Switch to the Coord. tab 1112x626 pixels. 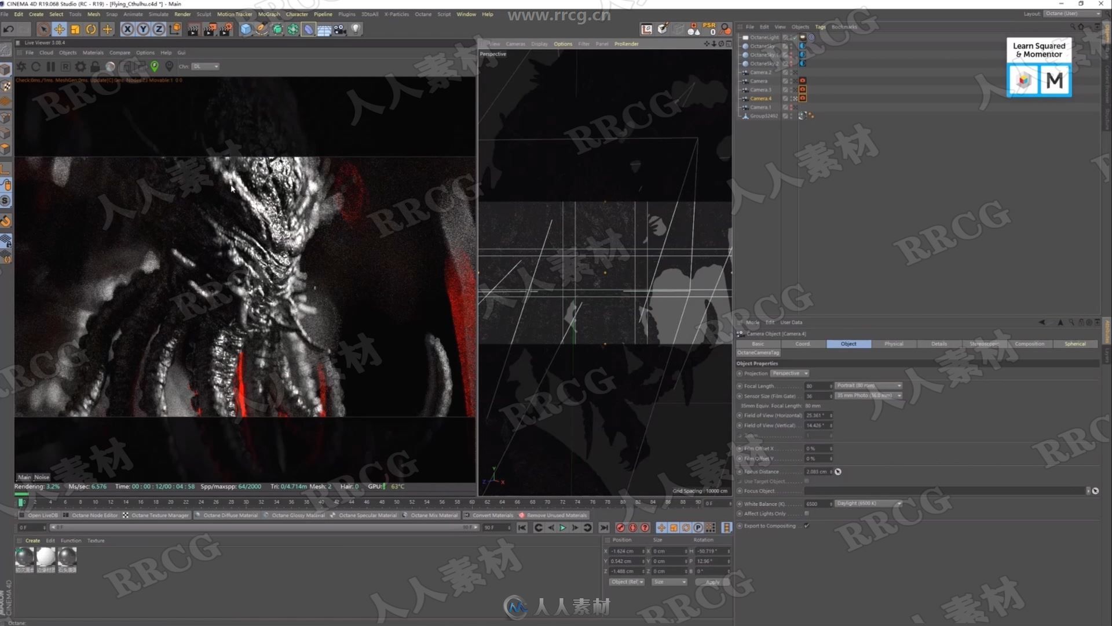click(803, 344)
